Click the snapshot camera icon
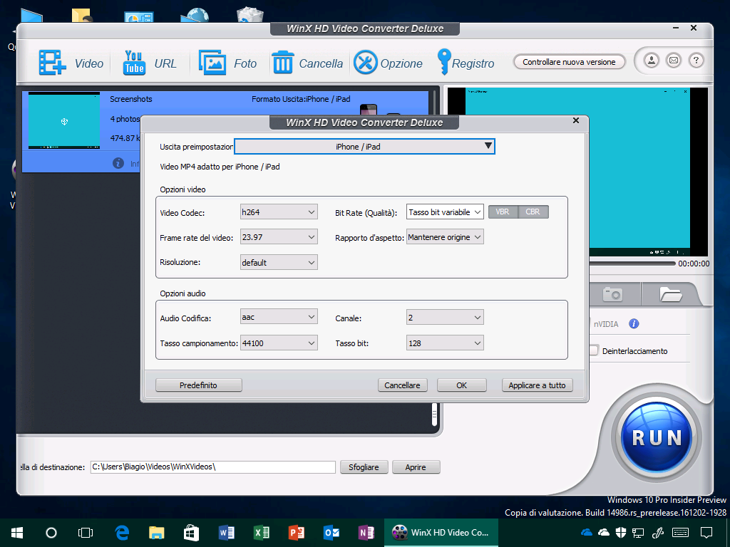The height and width of the screenshot is (547, 730). pyautogui.click(x=612, y=294)
